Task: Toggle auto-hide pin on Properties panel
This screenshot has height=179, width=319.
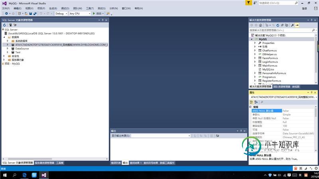Action: (x=311, y=93)
